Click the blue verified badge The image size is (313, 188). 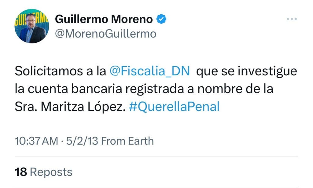[x=161, y=19]
